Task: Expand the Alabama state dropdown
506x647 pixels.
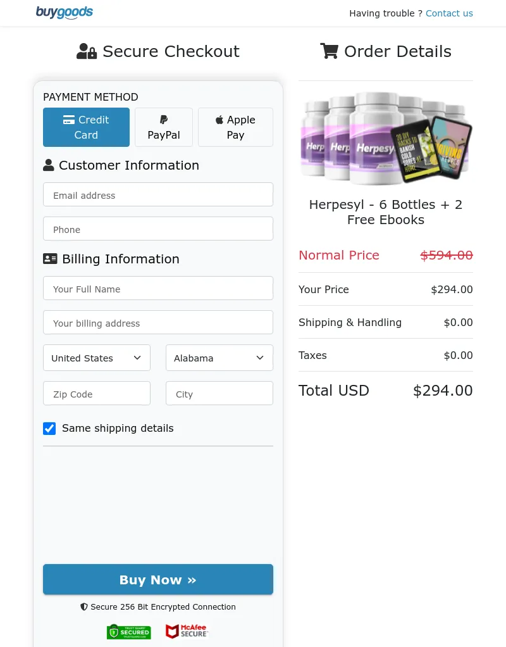Action: (219, 358)
